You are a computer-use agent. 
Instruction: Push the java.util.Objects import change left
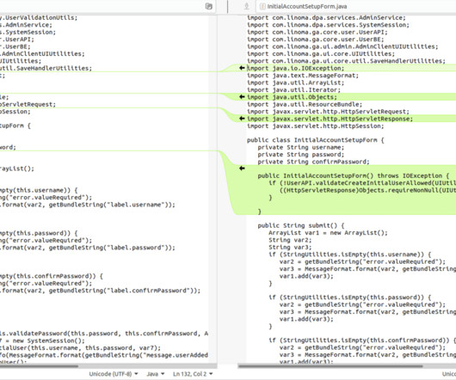pos(242,97)
